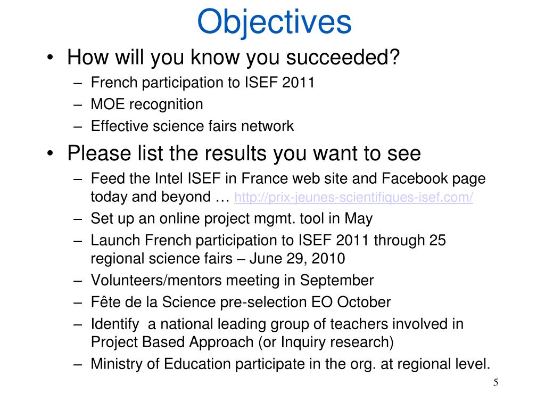Screen dimensions: 545x409
Task: Click the "Launch French participation to ISEF 2011" line
Action: [x=268, y=240]
